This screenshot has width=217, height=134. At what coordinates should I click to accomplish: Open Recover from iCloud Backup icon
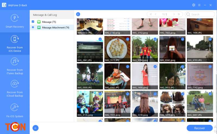coord(15,84)
